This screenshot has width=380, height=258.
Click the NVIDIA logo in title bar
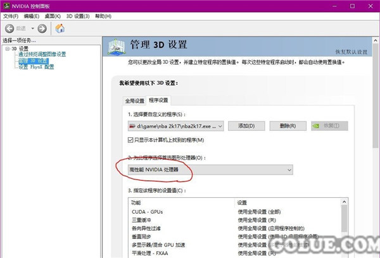pos(6,6)
